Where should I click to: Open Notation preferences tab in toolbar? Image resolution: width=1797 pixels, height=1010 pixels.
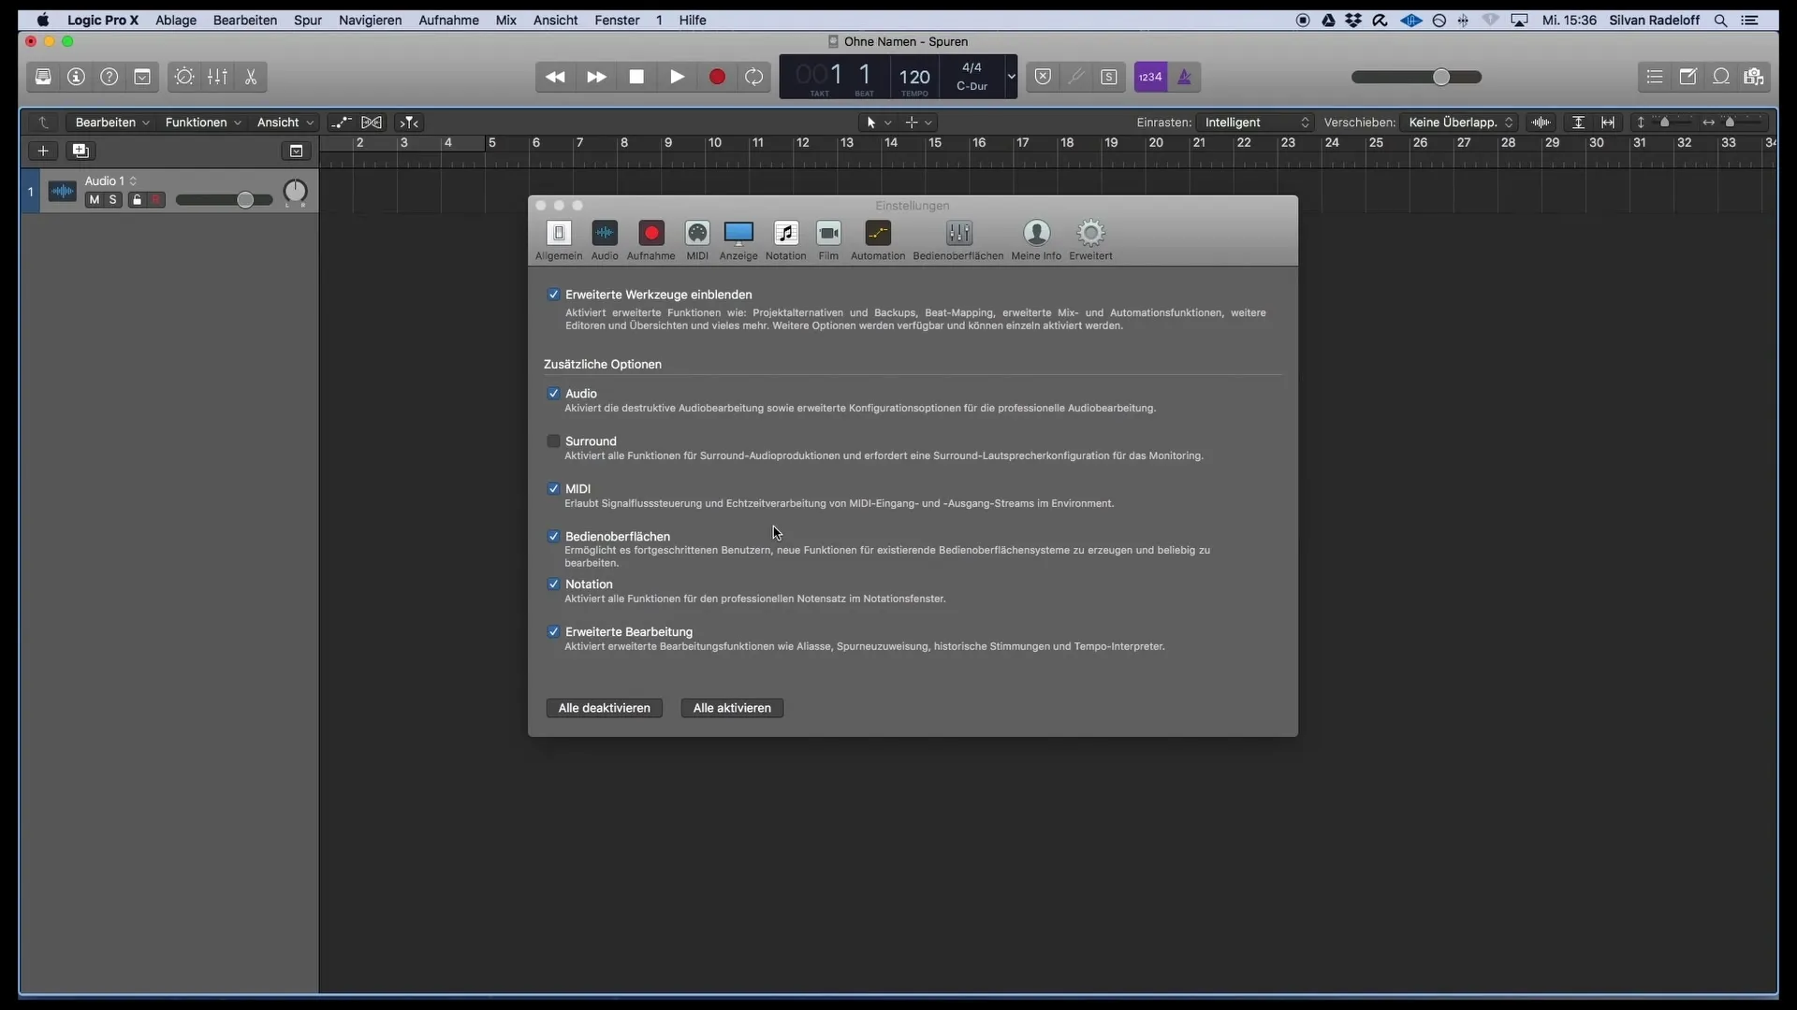786,240
